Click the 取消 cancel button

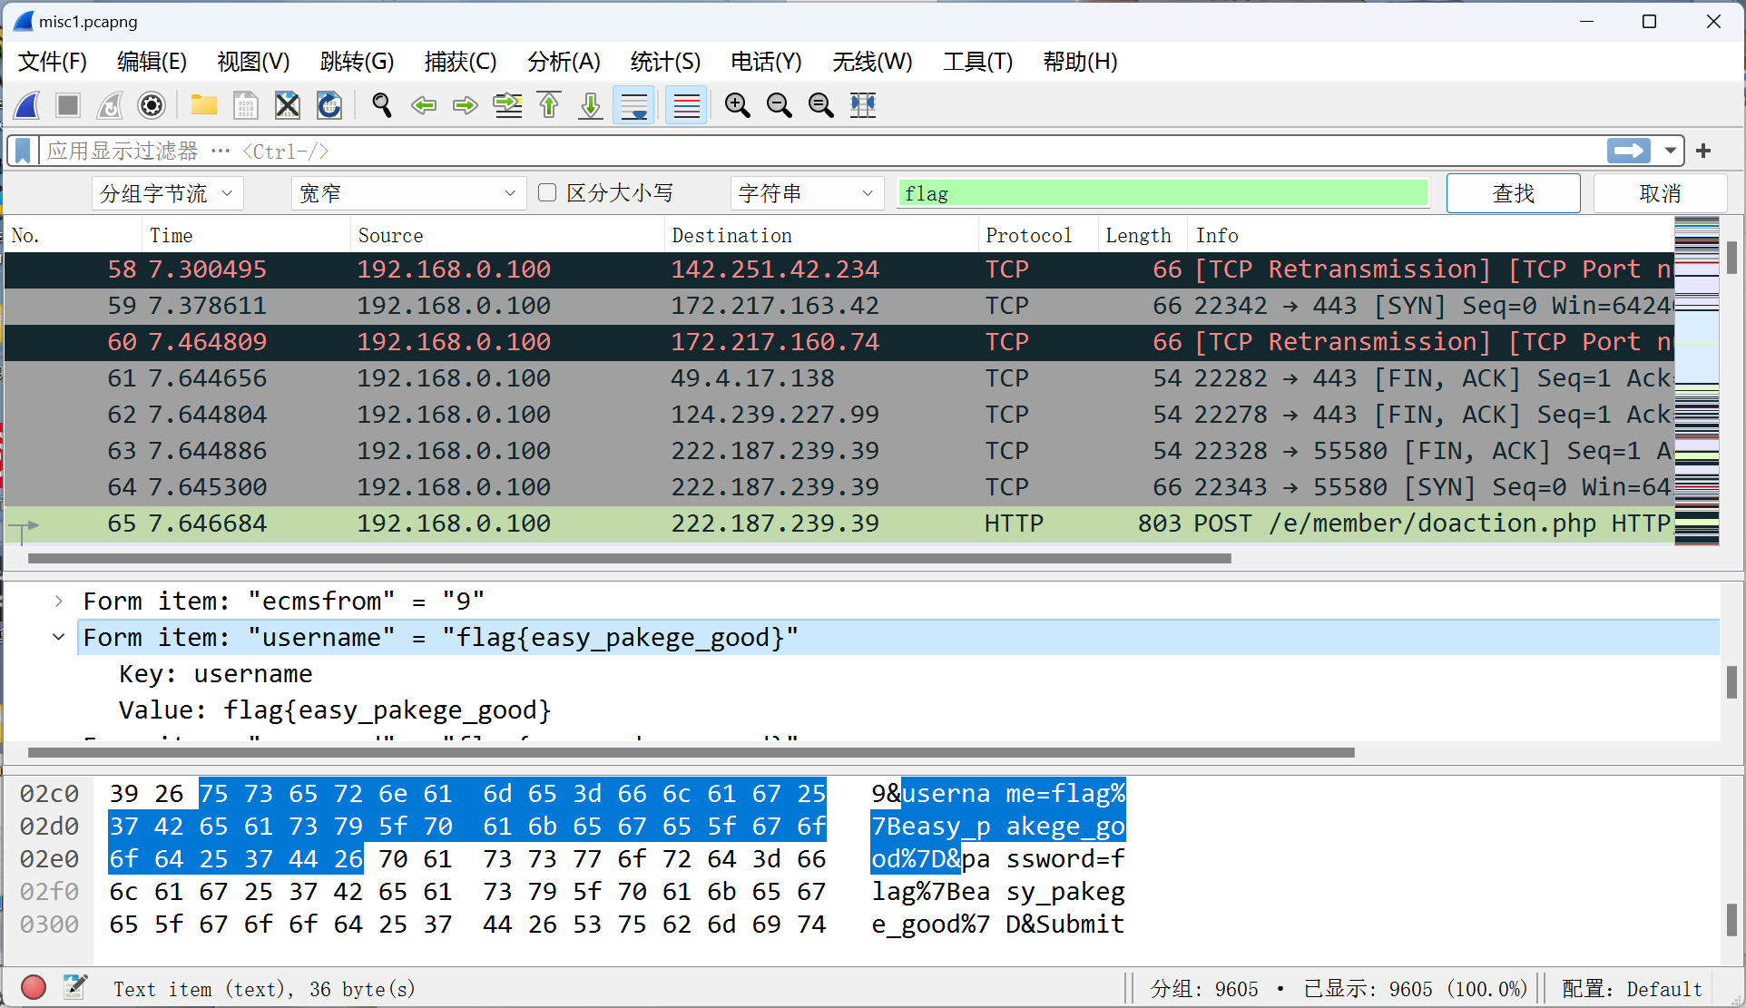(x=1660, y=193)
